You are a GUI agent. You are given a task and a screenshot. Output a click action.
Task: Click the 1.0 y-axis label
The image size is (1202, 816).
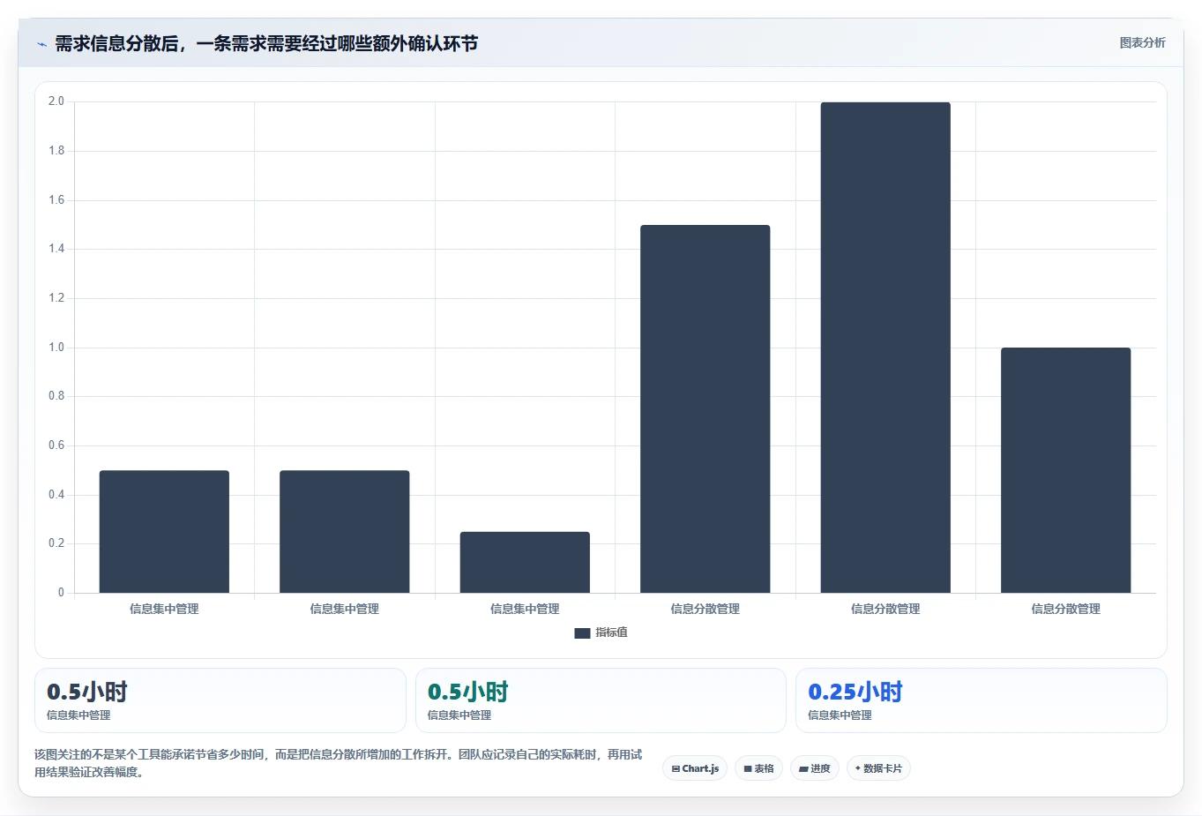pyautogui.click(x=56, y=348)
